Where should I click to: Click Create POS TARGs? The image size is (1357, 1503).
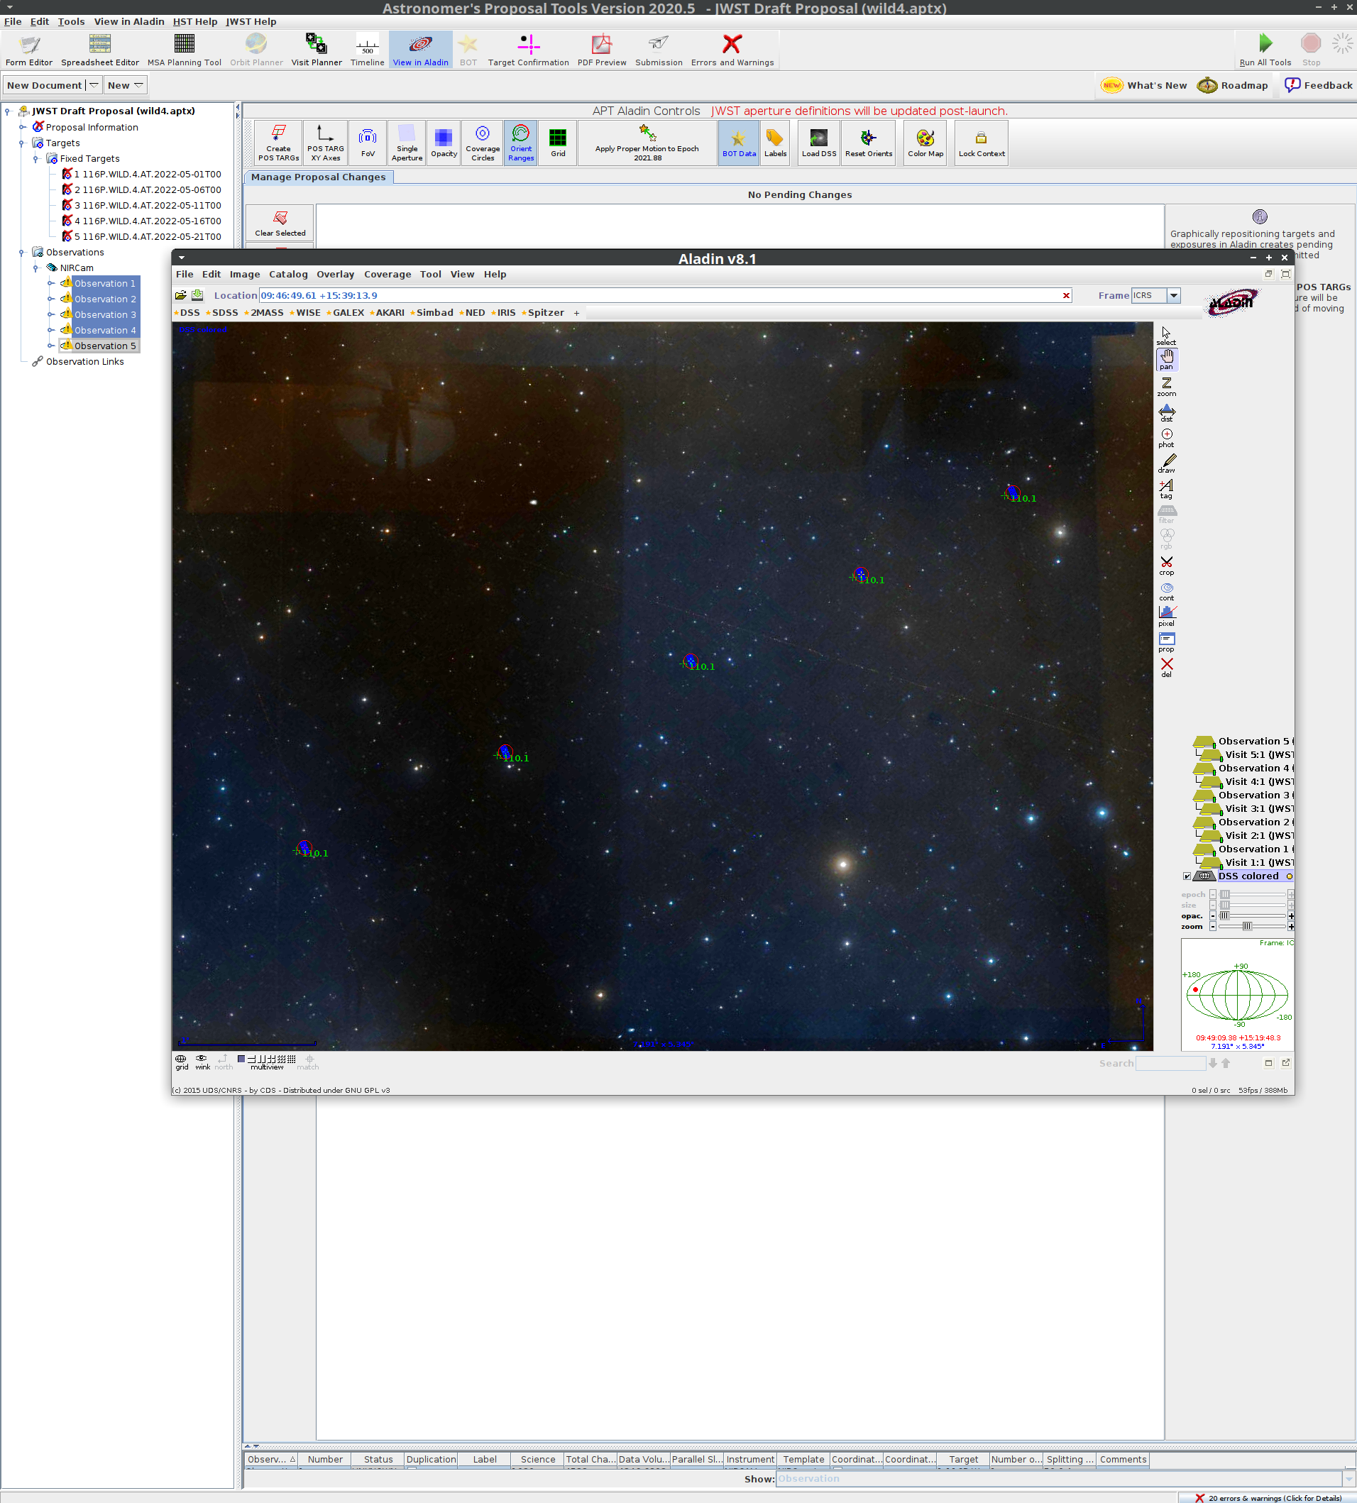(x=278, y=143)
